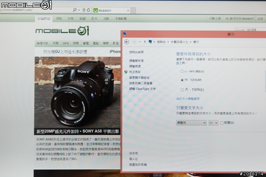Click the forward arrow in Display window
266x177 pixels.
tap(134, 42)
